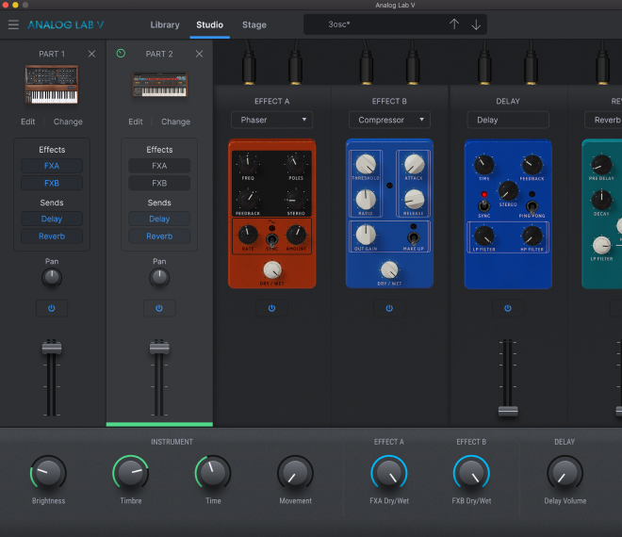The height and width of the screenshot is (537, 622).
Task: Toggle Delay send for Part 2
Action: point(159,219)
